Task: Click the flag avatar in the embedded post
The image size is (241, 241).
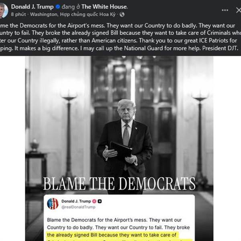Action: [x=53, y=204]
